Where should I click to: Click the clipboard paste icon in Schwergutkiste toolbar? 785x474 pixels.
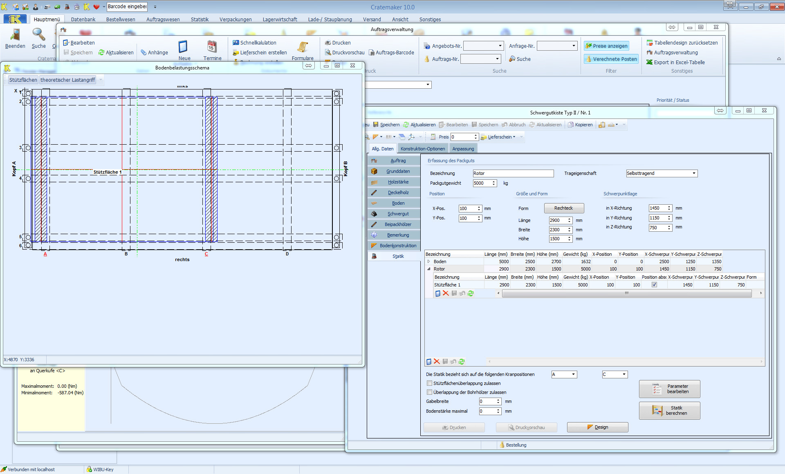tap(601, 125)
